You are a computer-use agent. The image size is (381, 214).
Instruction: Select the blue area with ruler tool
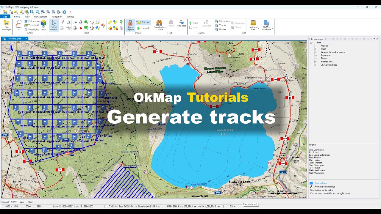pos(115,22)
